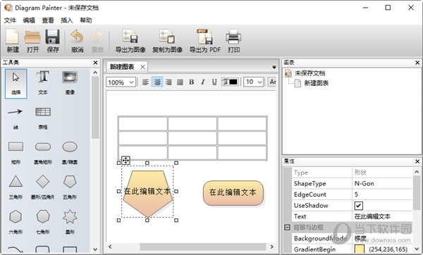Click the justify alignment icon
This screenshot has height=255, width=423.
click(x=180, y=82)
